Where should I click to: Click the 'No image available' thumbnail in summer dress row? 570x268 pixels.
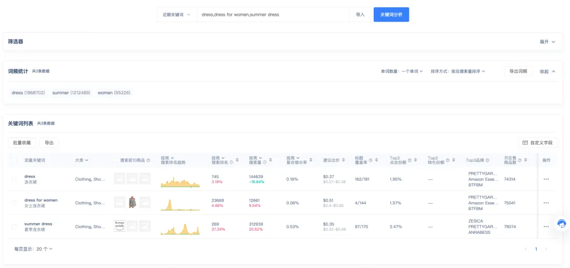(x=120, y=226)
